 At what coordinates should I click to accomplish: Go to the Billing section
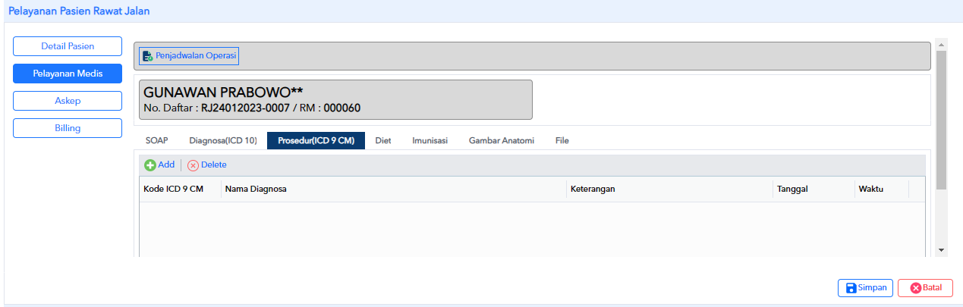[x=68, y=128]
